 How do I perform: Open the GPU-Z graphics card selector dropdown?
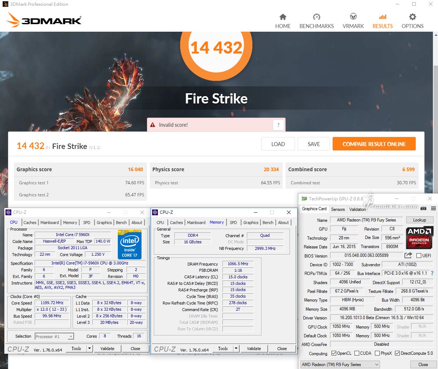(x=340, y=364)
